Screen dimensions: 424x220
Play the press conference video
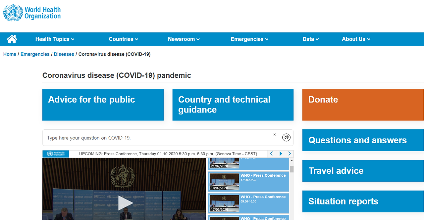[126, 202]
